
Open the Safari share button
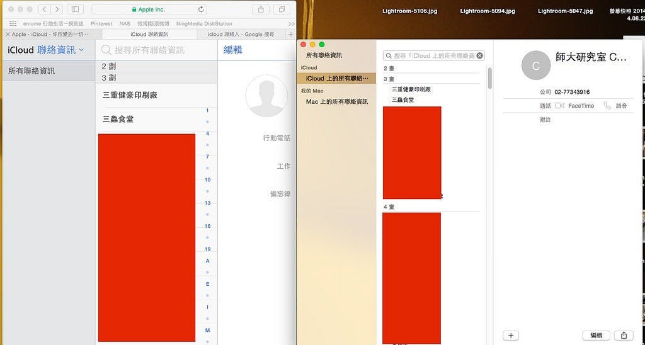point(261,9)
